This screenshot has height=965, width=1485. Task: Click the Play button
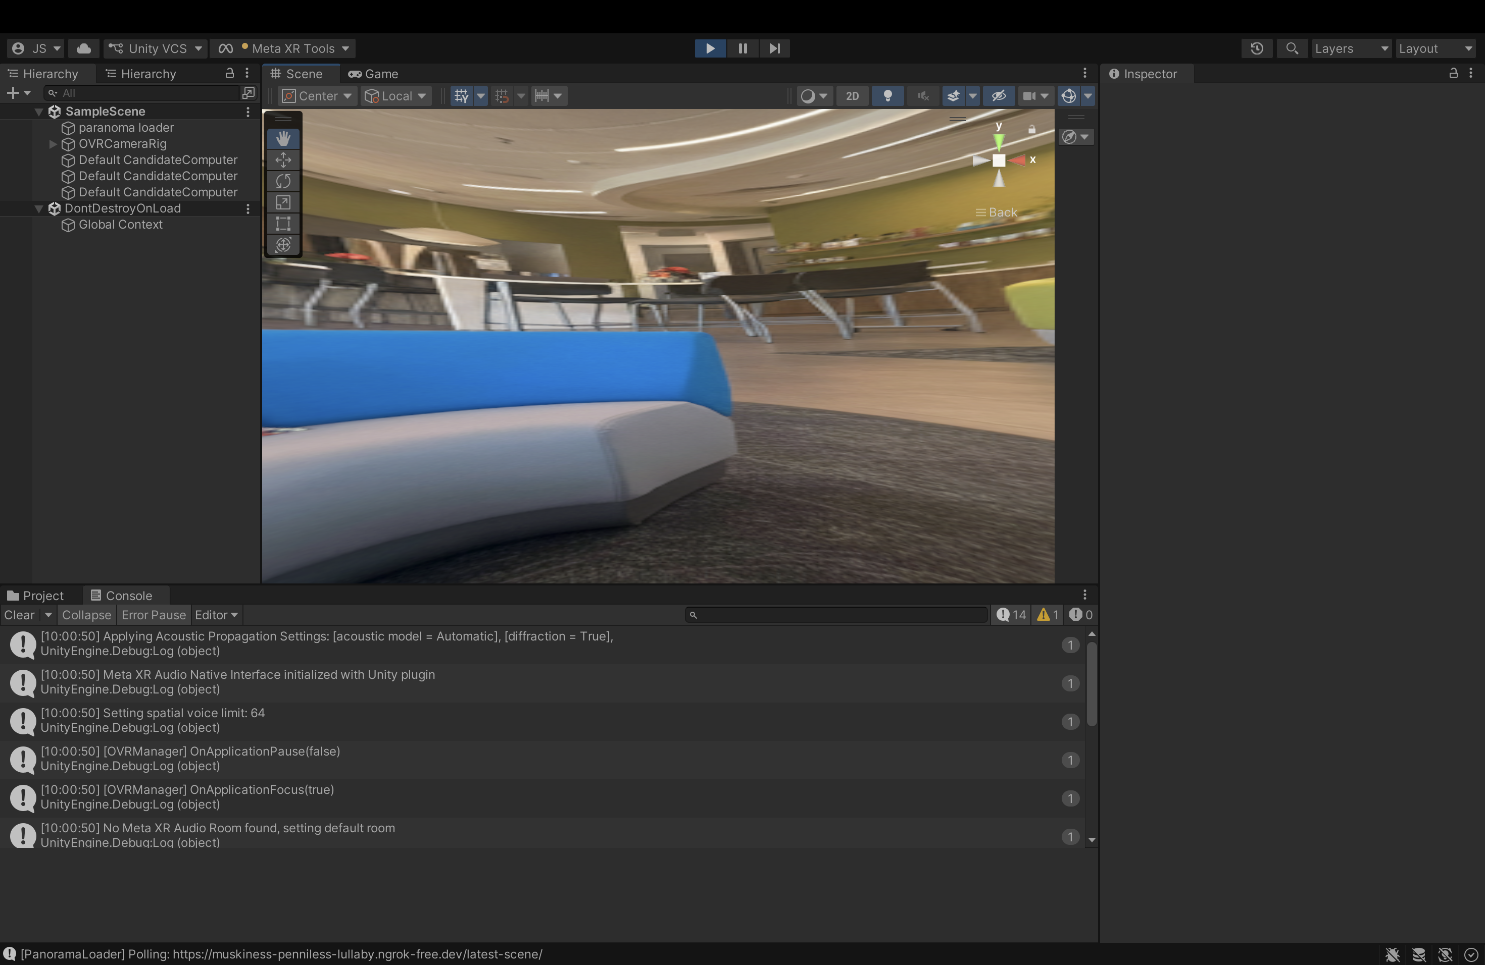710,48
